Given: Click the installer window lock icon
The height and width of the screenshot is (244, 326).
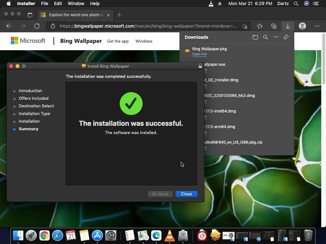Looking at the screenshot, I should 200,66.
